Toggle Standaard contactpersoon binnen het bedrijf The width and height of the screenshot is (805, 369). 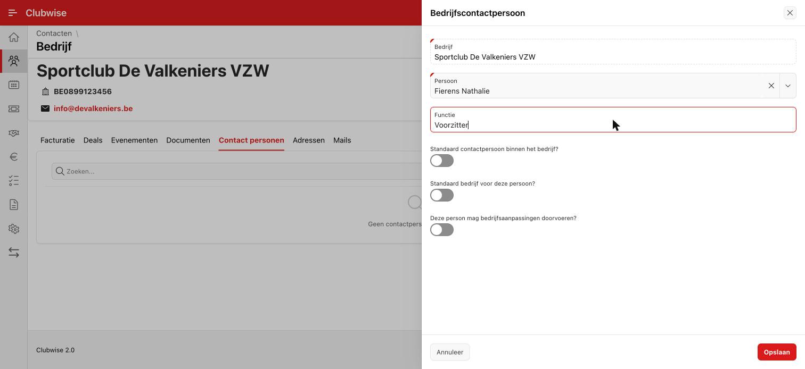(x=442, y=161)
